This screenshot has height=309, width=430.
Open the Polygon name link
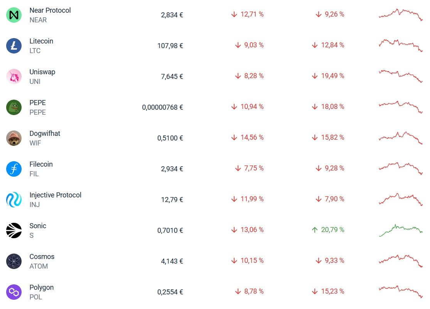pos(41,287)
